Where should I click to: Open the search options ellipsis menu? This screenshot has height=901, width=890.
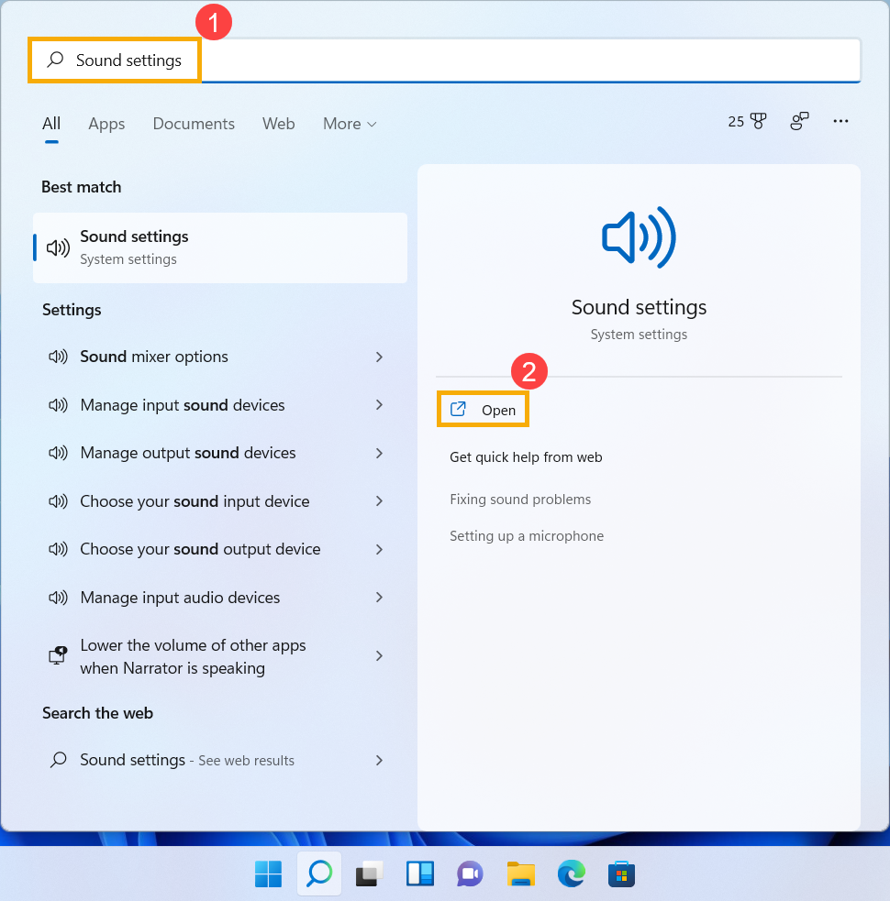[840, 122]
